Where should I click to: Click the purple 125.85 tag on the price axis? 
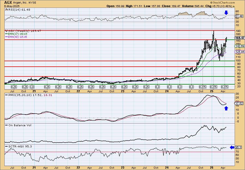point(240,52)
